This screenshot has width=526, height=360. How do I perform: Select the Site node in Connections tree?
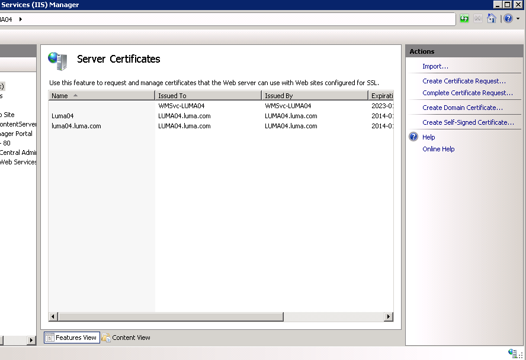[8, 115]
